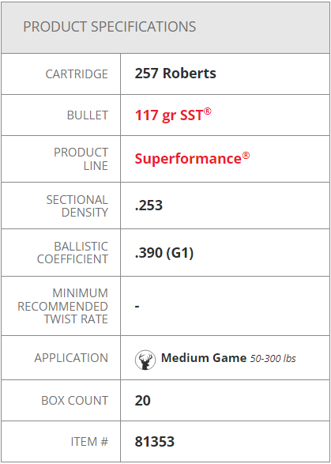Click the BALLISTIC COEFFICIENT label

pyautogui.click(x=73, y=253)
